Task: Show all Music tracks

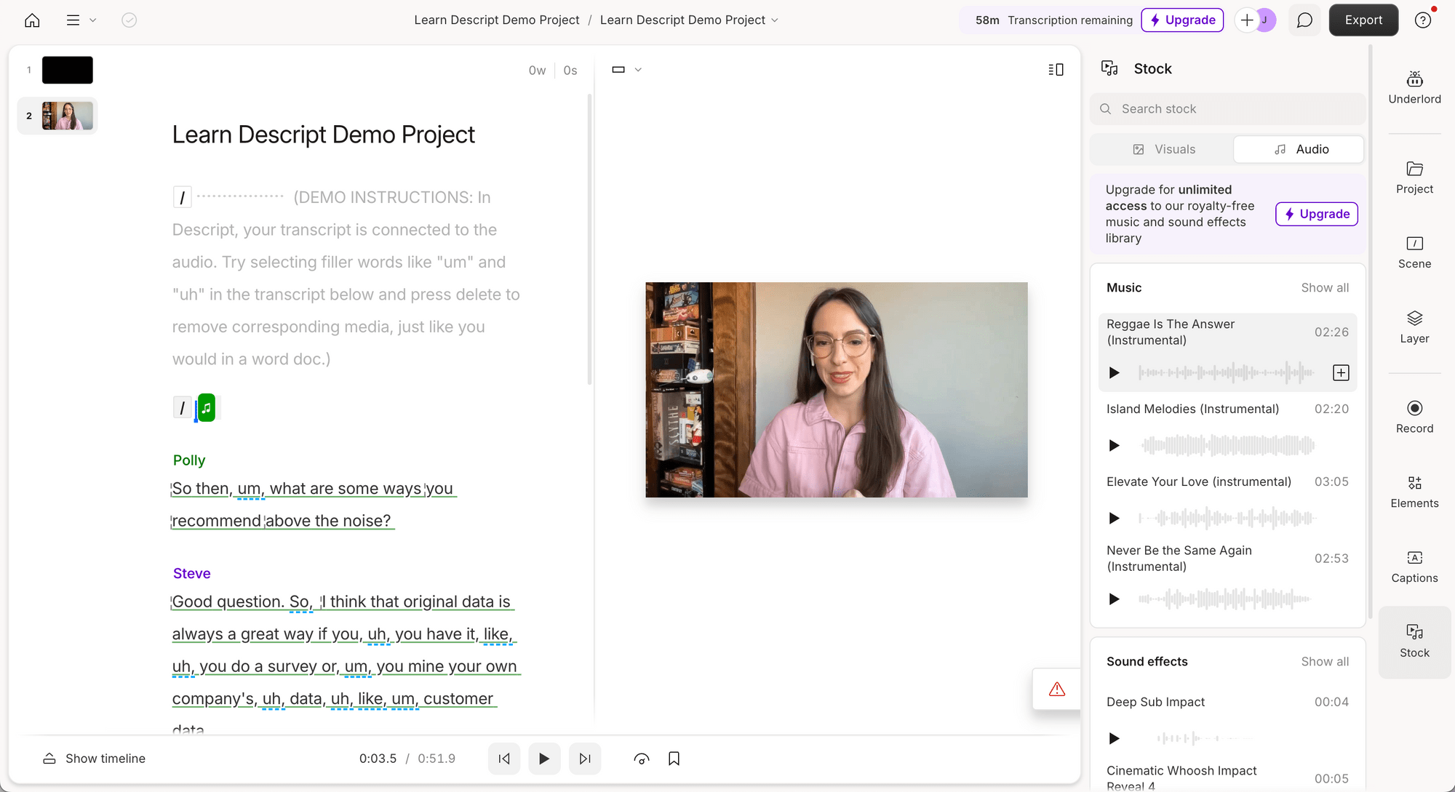Action: (1325, 288)
